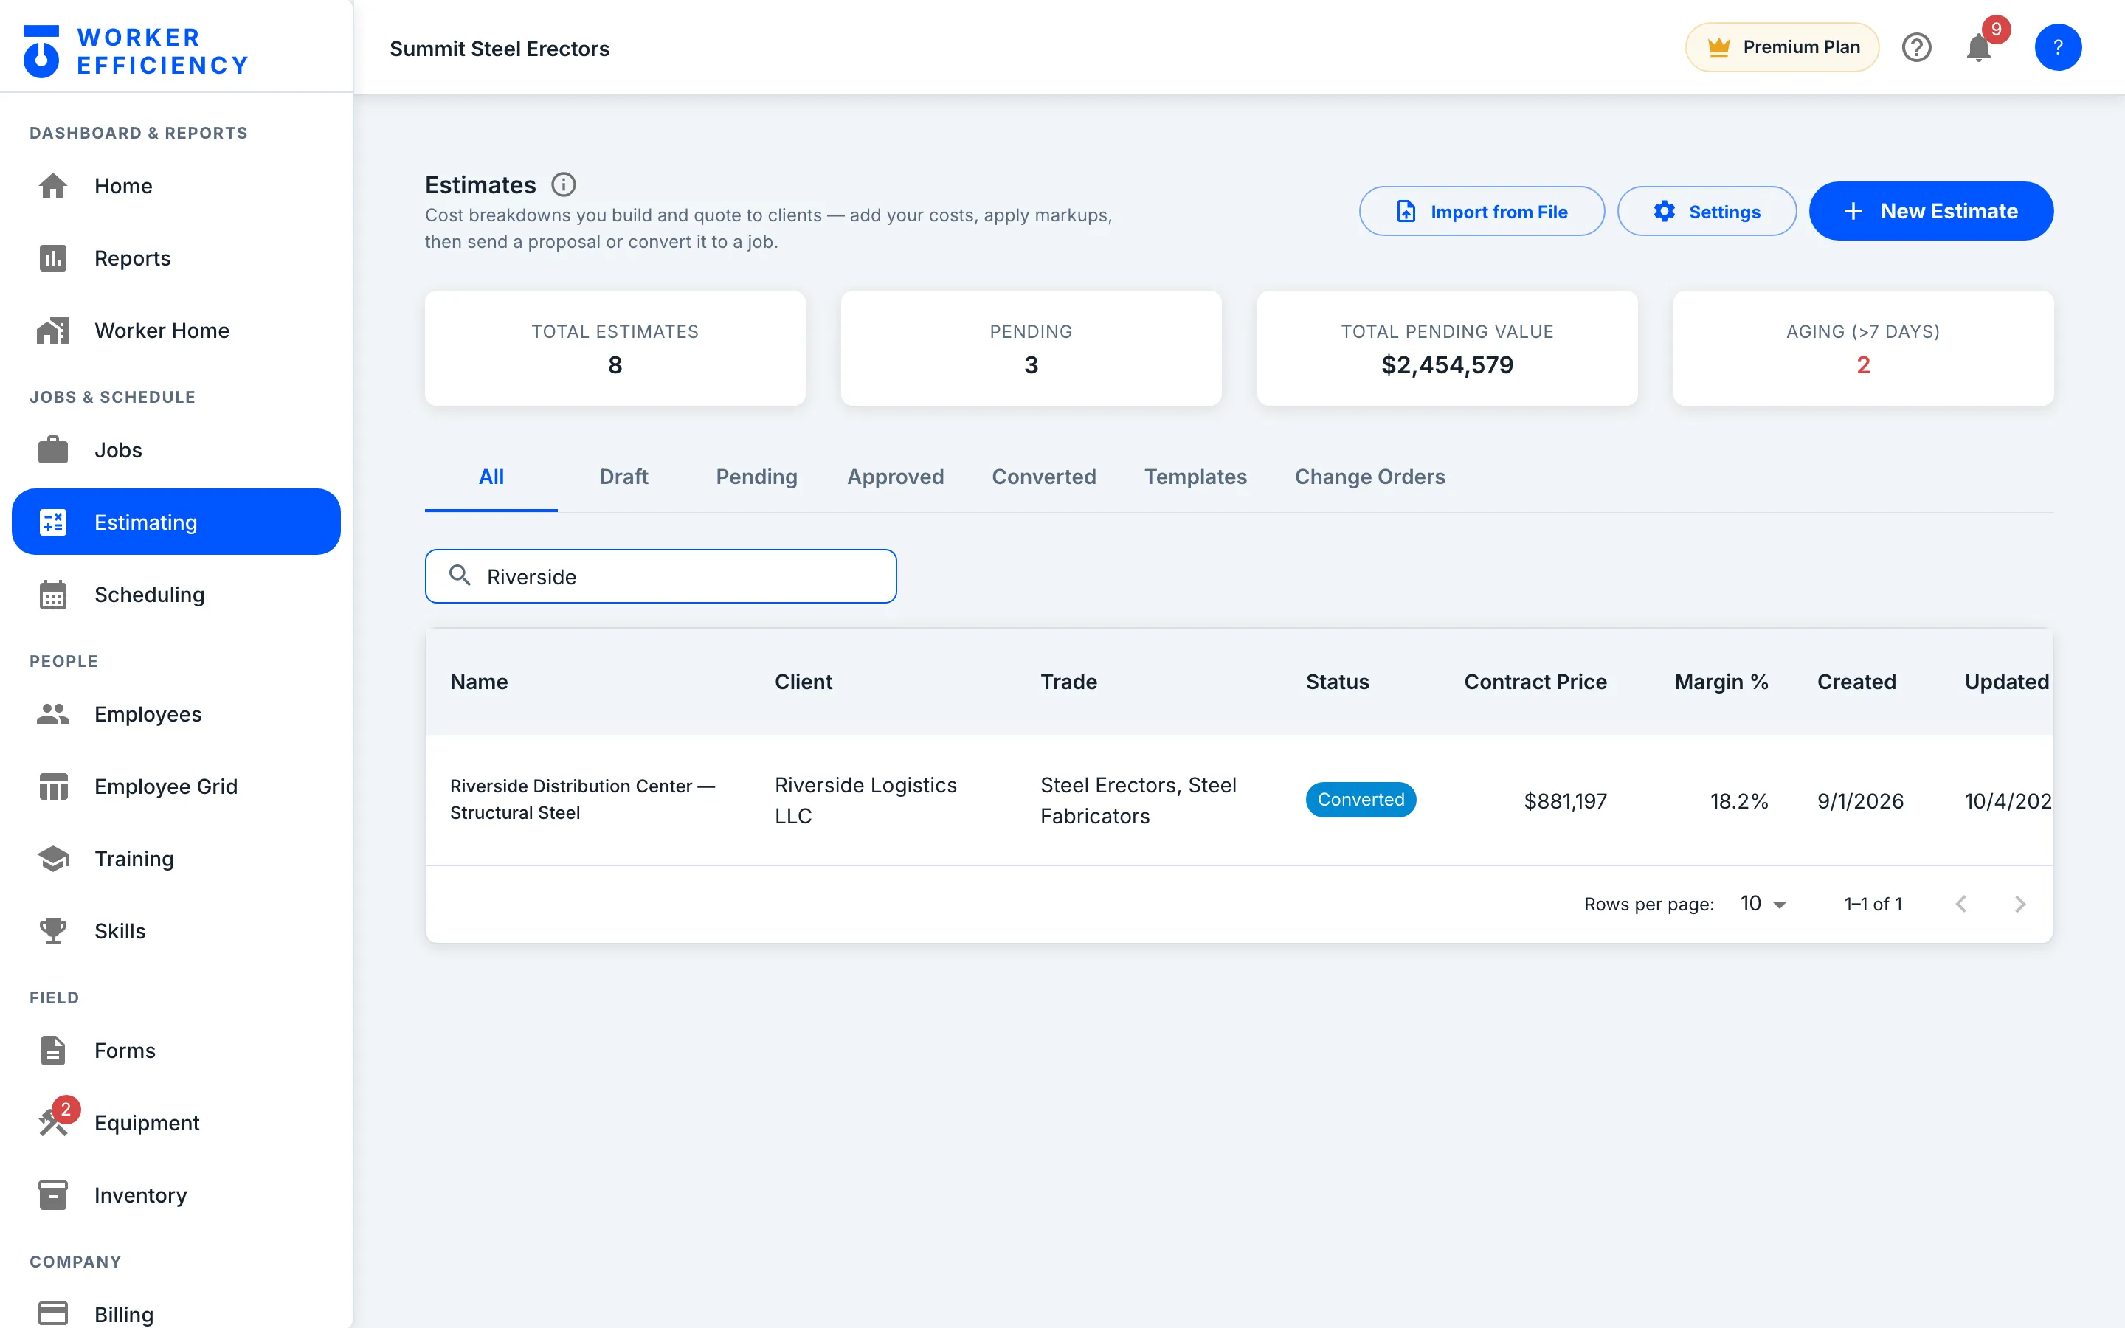Expand the Rows per page dropdown
This screenshot has height=1328, width=2125.
pyautogui.click(x=1763, y=904)
